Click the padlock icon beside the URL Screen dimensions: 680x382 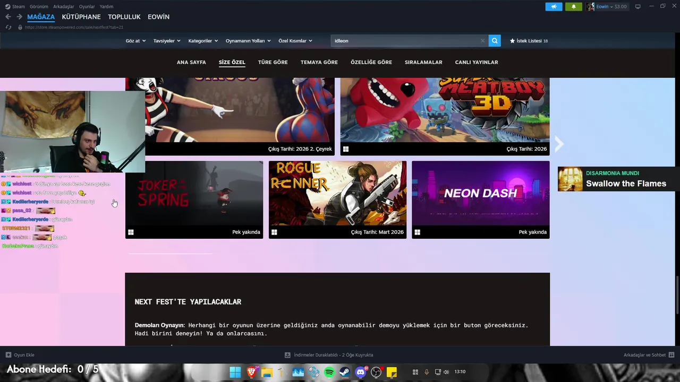(20, 27)
